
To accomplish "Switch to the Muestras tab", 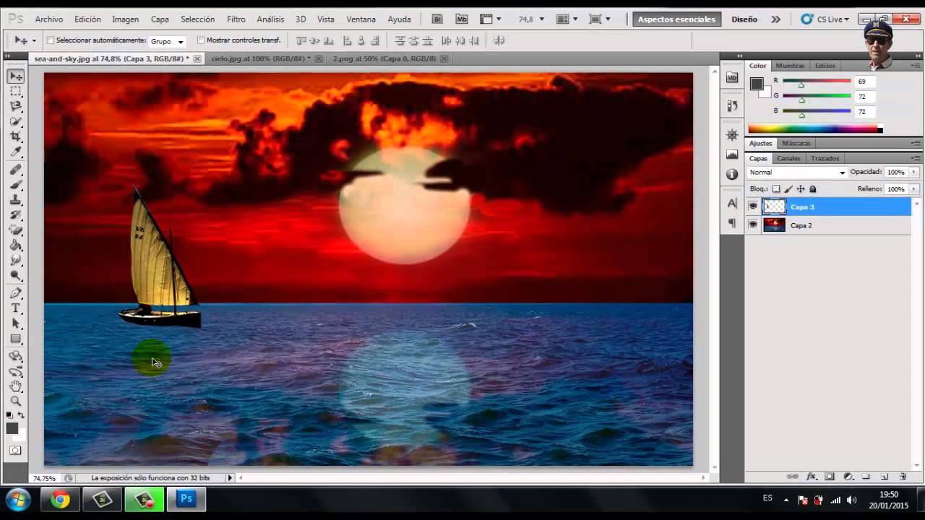I will click(790, 66).
